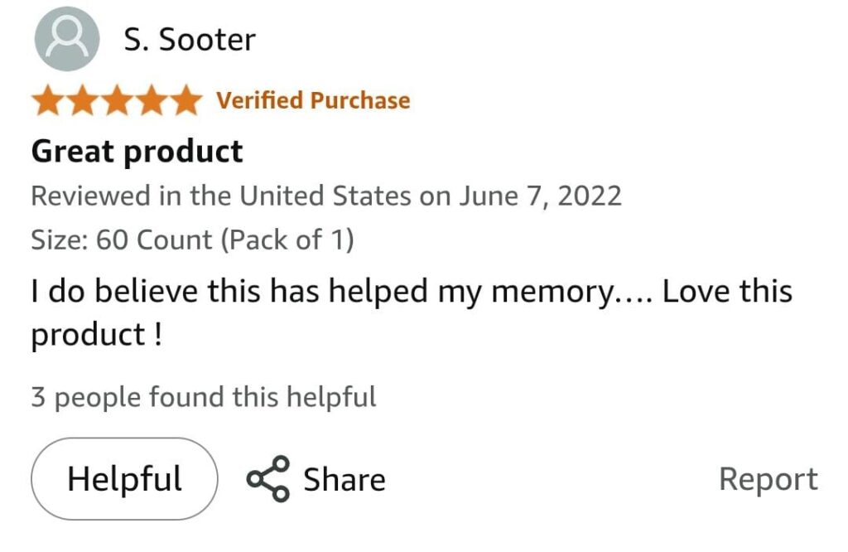Image resolution: width=848 pixels, height=552 pixels.
Task: Click the Share label text
Action: click(344, 480)
